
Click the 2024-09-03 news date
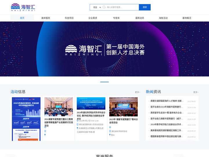point(192,131)
